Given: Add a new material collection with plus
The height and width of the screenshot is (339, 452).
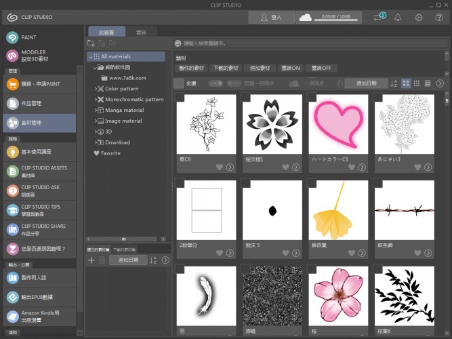Looking at the screenshot, I should [x=91, y=260].
